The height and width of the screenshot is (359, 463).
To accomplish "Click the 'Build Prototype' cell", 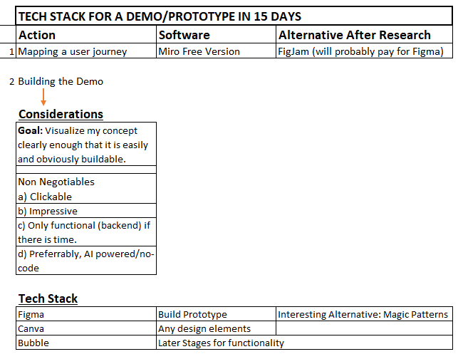I will click(x=216, y=314).
